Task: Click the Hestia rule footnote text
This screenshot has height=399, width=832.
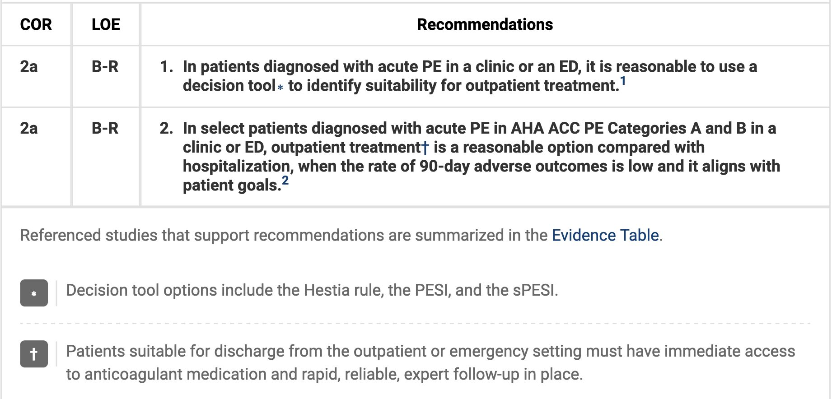Action: (x=312, y=290)
